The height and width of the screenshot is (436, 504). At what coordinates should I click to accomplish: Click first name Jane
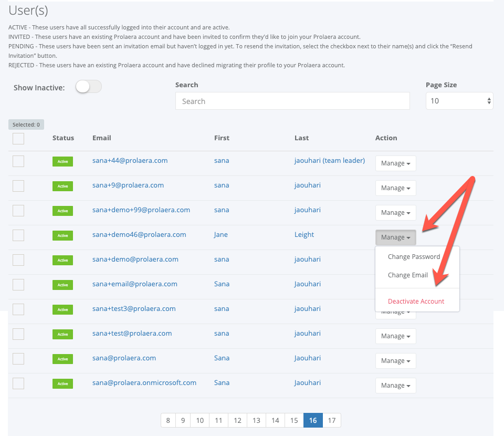pyautogui.click(x=221, y=235)
